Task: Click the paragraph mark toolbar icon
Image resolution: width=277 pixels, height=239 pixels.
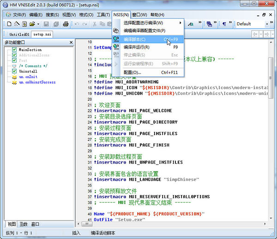Action: point(224,24)
